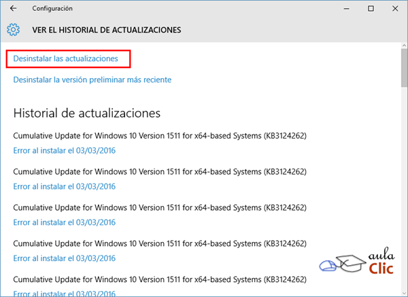
Task: Open third 'Error al instalar el 03/03/2016' link
Action: click(64, 222)
